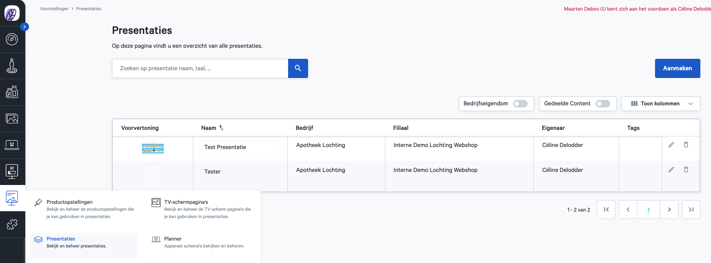The width and height of the screenshot is (711, 263).
Task: Focus the presentation search input field
Action: click(x=200, y=68)
